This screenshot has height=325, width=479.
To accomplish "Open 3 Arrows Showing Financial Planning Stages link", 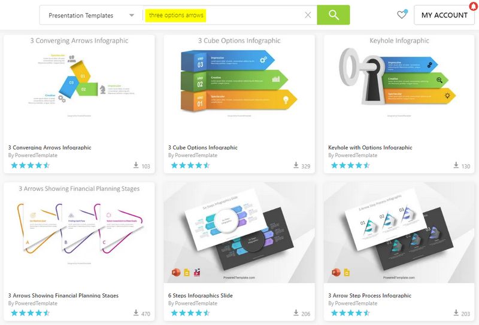I will pos(63,295).
